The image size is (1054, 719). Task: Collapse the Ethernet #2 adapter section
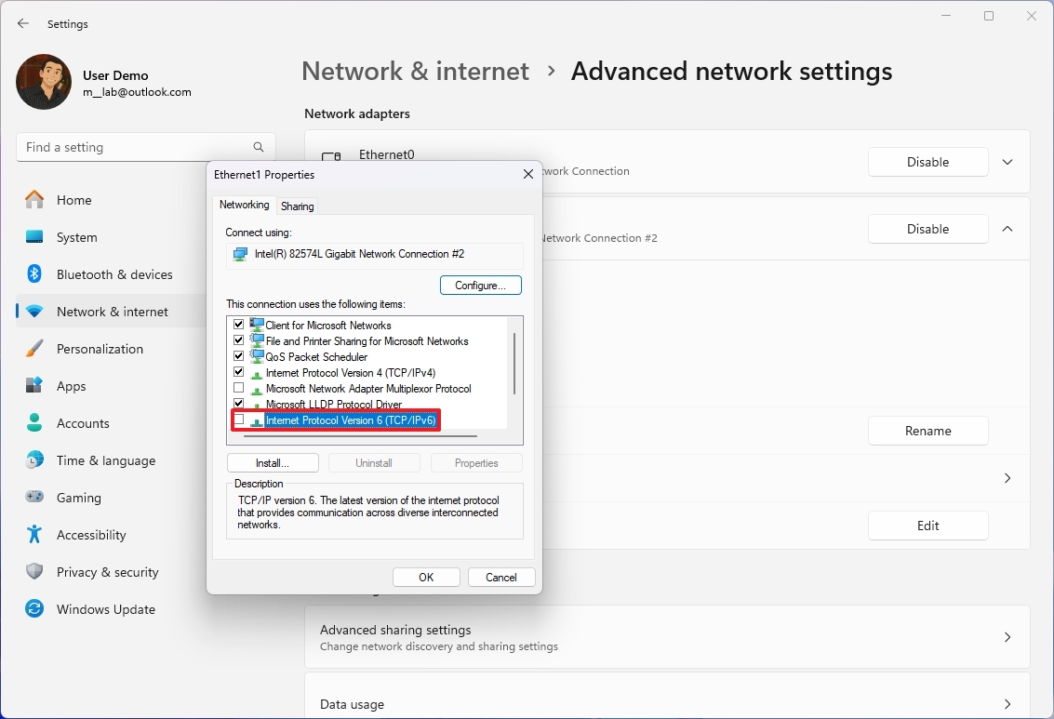pyautogui.click(x=1007, y=228)
